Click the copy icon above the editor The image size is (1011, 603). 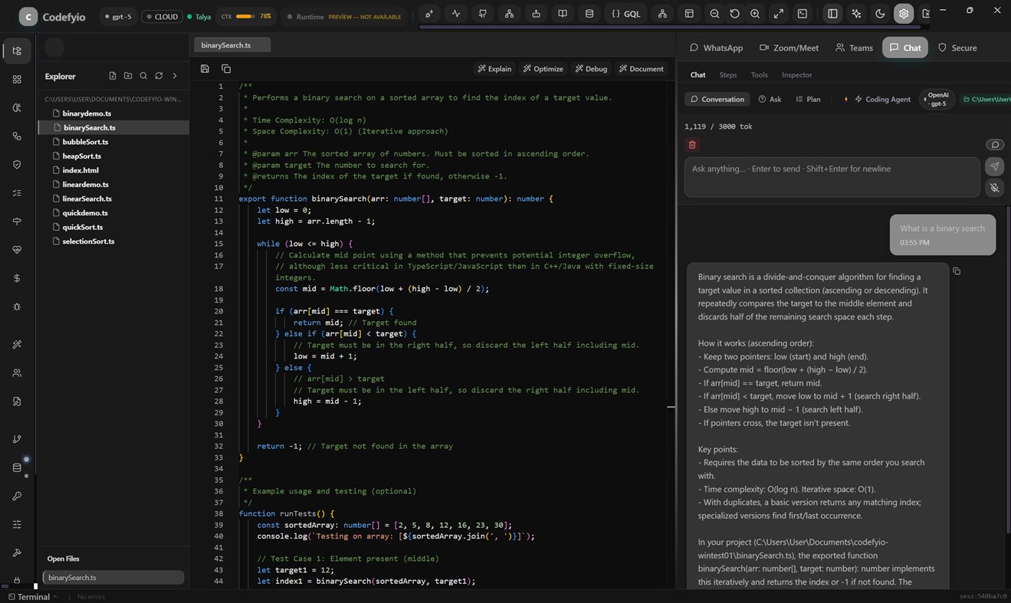[226, 69]
